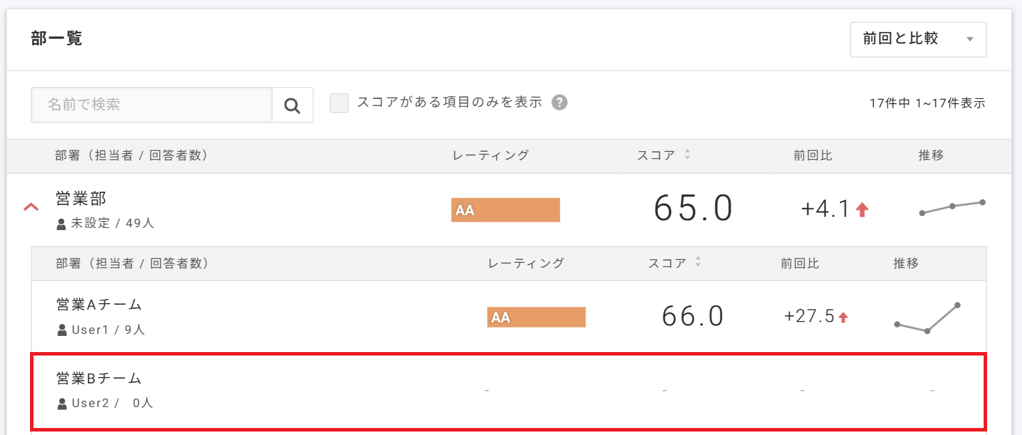Click the 営業Aチーム trend line chart
This screenshot has width=1022, height=435.
(927, 319)
